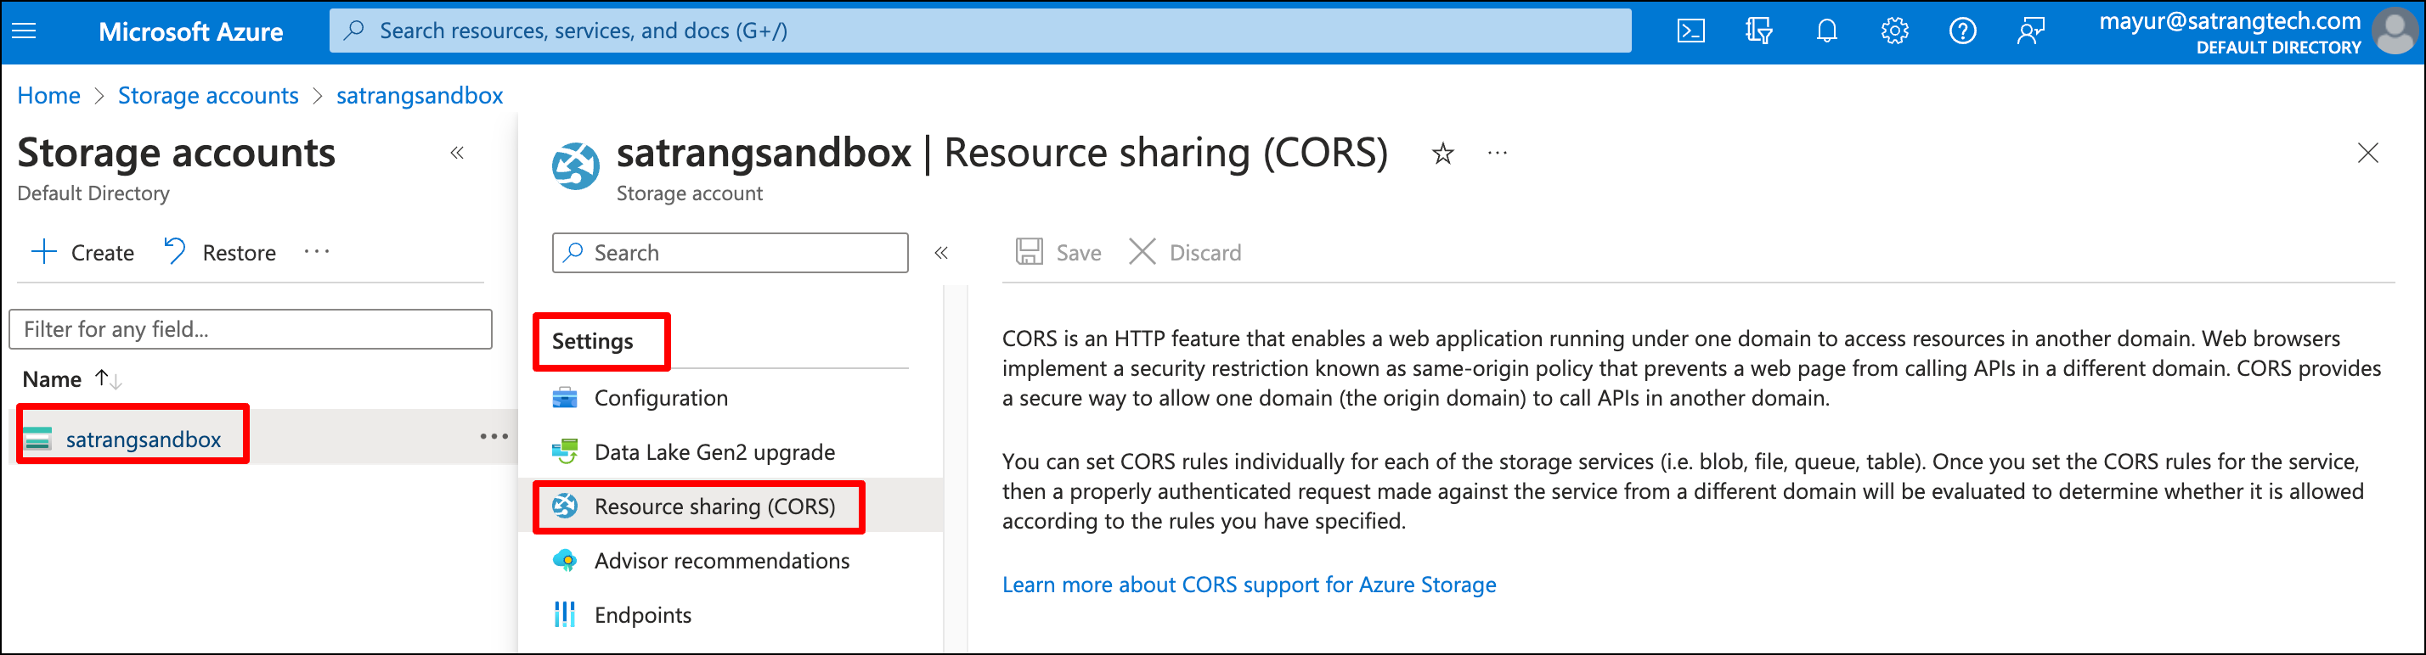Open Data Lake Gen2 upgrade menu item
This screenshot has height=655, width=2426.
pos(730,453)
